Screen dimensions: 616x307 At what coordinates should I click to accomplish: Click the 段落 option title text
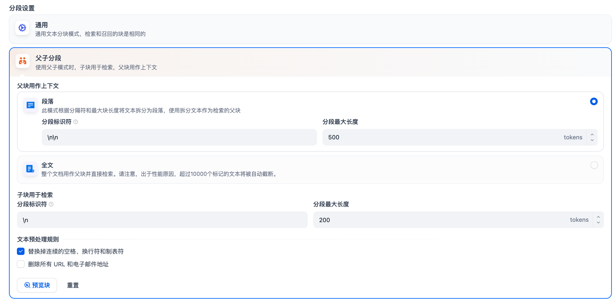coord(48,101)
